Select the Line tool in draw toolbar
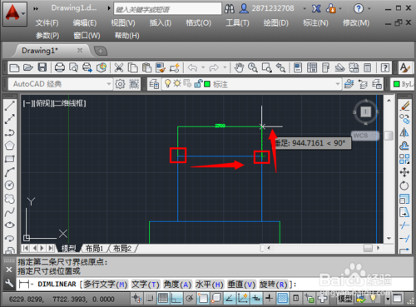The width and height of the screenshot is (416, 307). tap(9, 106)
